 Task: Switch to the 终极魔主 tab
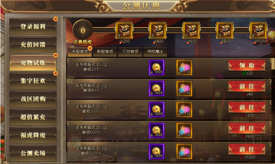(155, 52)
